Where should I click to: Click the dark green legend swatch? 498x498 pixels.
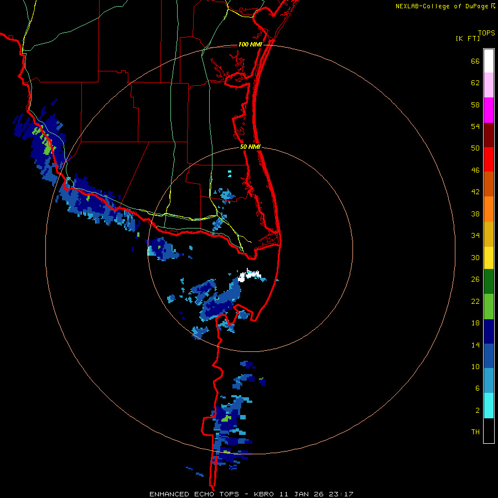489,282
